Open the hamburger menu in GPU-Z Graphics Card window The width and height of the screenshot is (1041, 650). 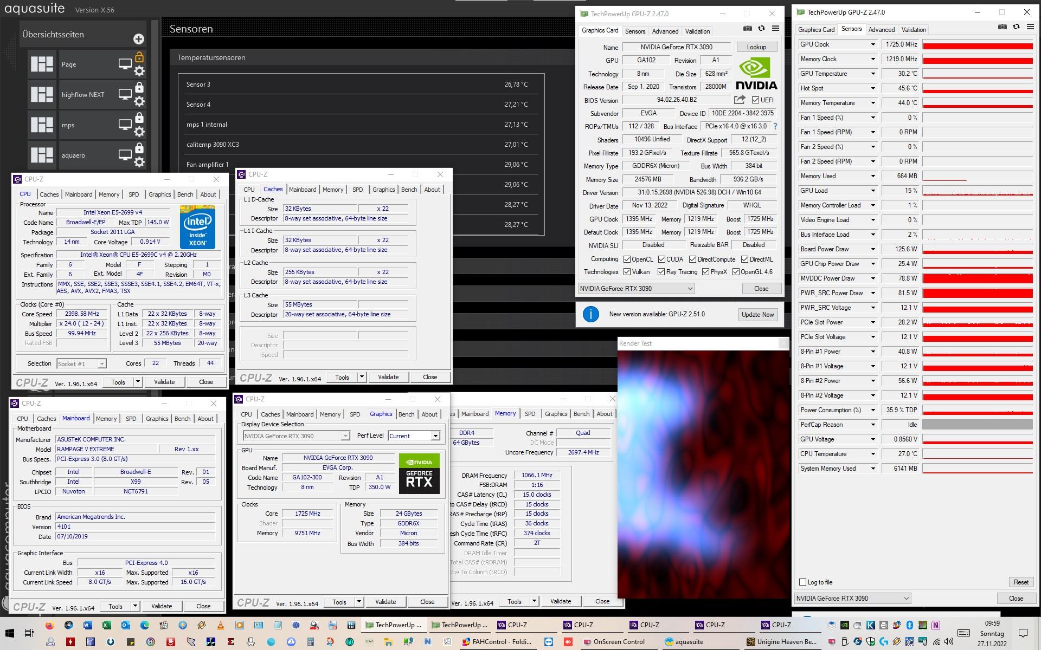pos(775,29)
